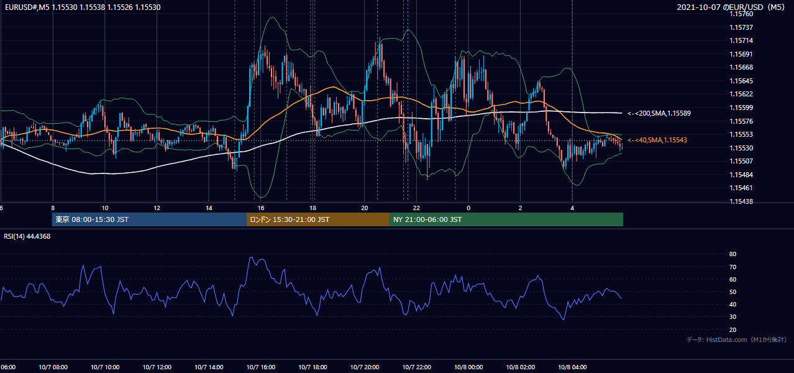This screenshot has width=794, height=373.
Task: Click the HistData.com data source credit
Action: (737, 340)
